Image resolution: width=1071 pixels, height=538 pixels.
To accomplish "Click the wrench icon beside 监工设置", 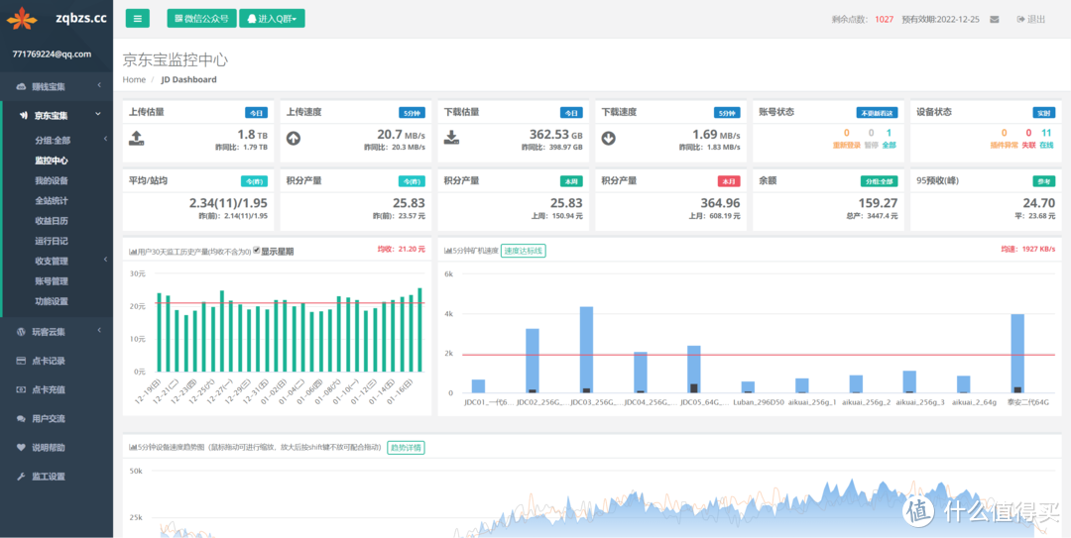I will pyautogui.click(x=22, y=477).
